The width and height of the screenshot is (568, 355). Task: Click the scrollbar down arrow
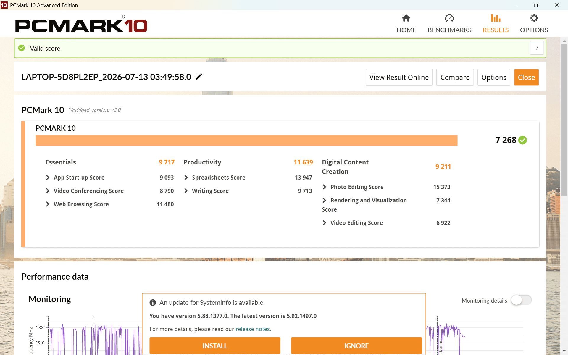[x=564, y=351]
